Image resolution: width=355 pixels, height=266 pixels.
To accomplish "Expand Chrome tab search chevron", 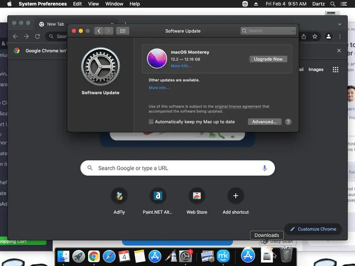I will [340, 24].
